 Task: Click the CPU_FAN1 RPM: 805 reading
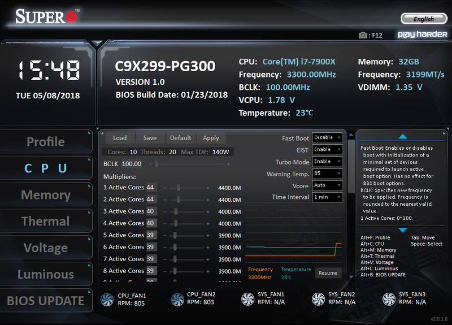coord(131,304)
